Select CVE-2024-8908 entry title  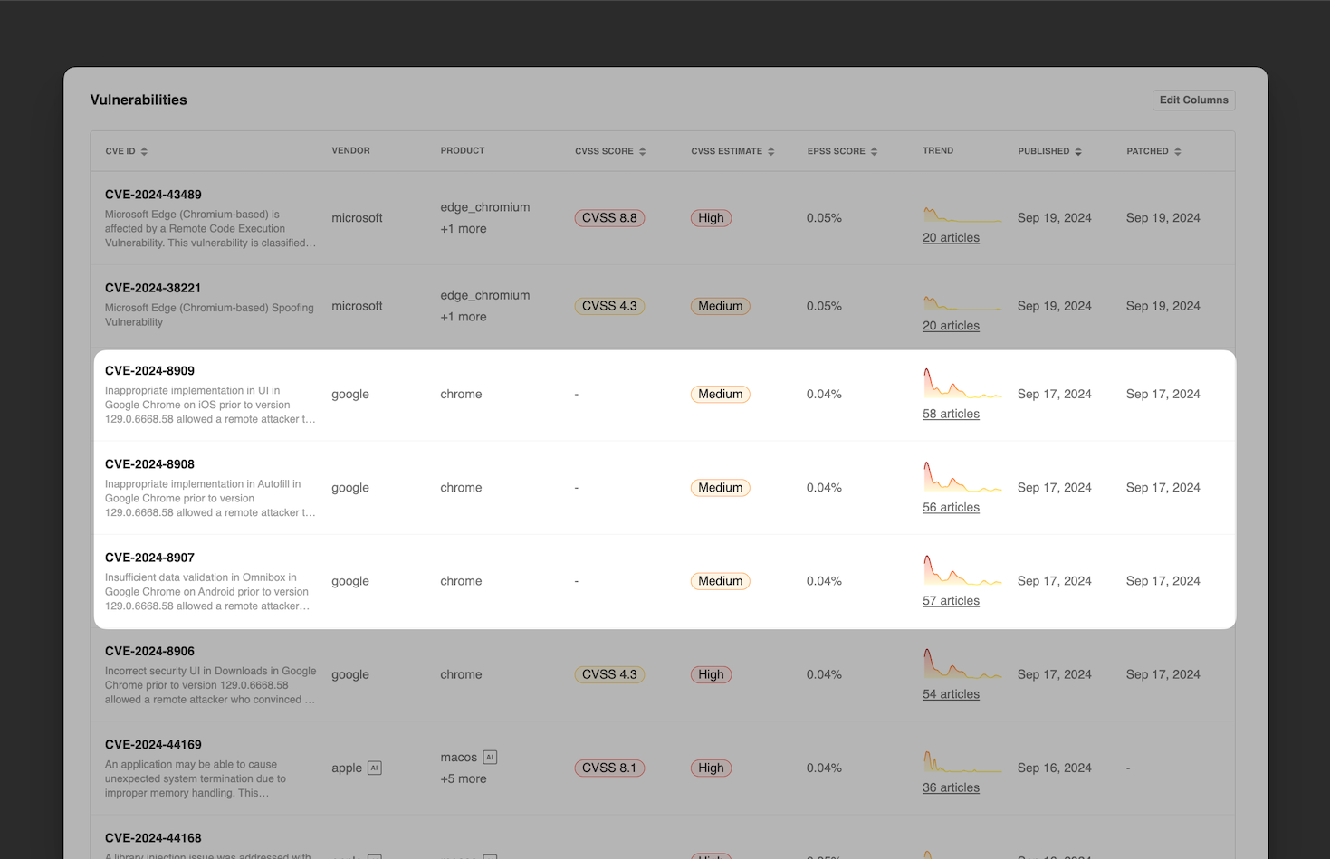[x=149, y=464]
